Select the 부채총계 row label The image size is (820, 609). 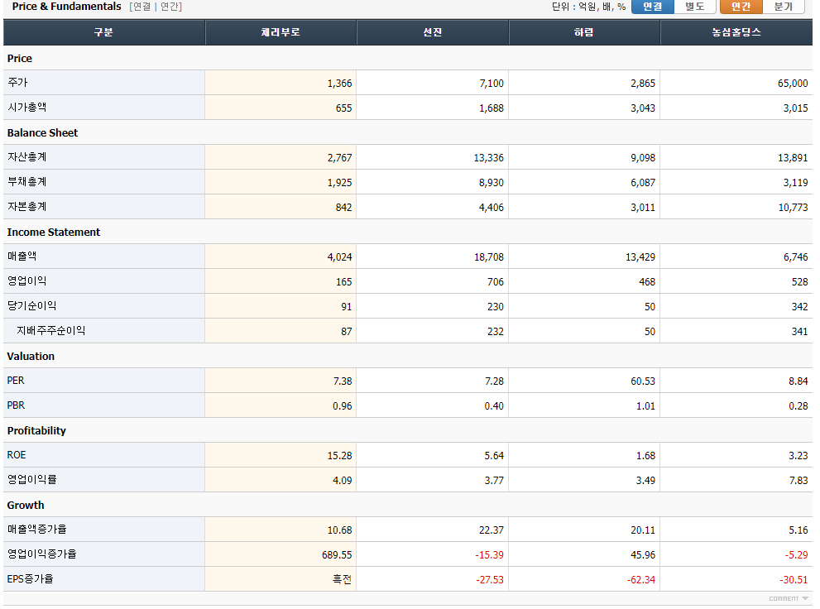pyautogui.click(x=27, y=182)
